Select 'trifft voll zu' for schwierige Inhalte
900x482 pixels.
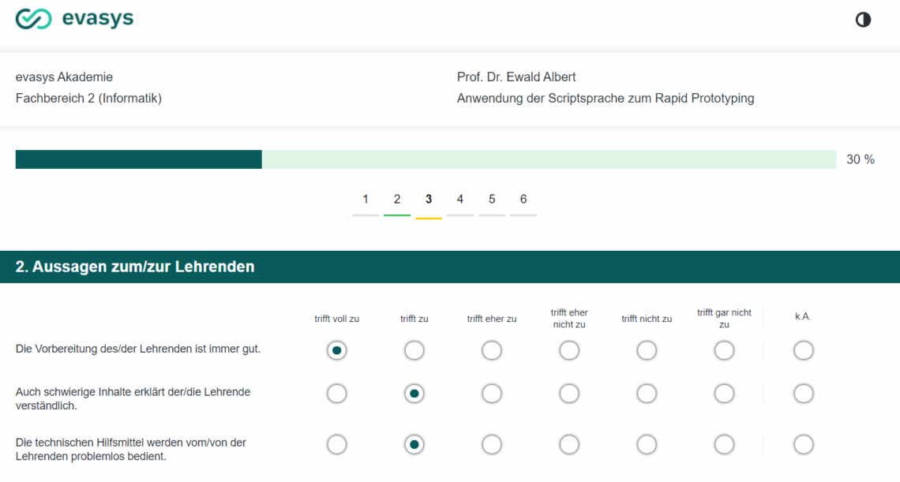(337, 394)
